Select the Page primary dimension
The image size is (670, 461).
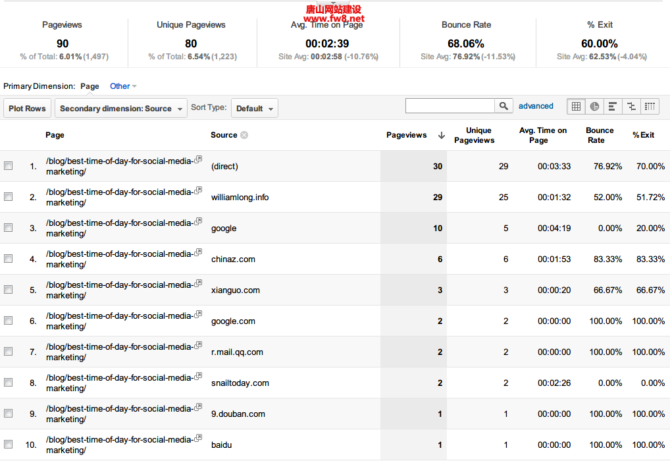[x=90, y=86]
